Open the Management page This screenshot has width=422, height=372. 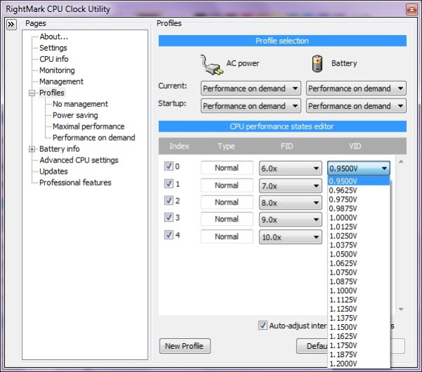[x=61, y=82]
